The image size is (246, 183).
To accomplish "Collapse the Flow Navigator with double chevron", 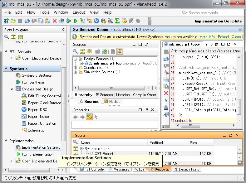I will [64, 29].
